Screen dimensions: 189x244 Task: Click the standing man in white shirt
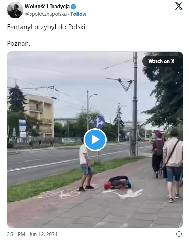[86, 167]
